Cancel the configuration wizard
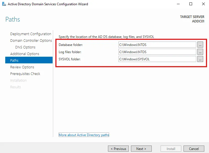This screenshot has width=209, height=153. click(194, 149)
